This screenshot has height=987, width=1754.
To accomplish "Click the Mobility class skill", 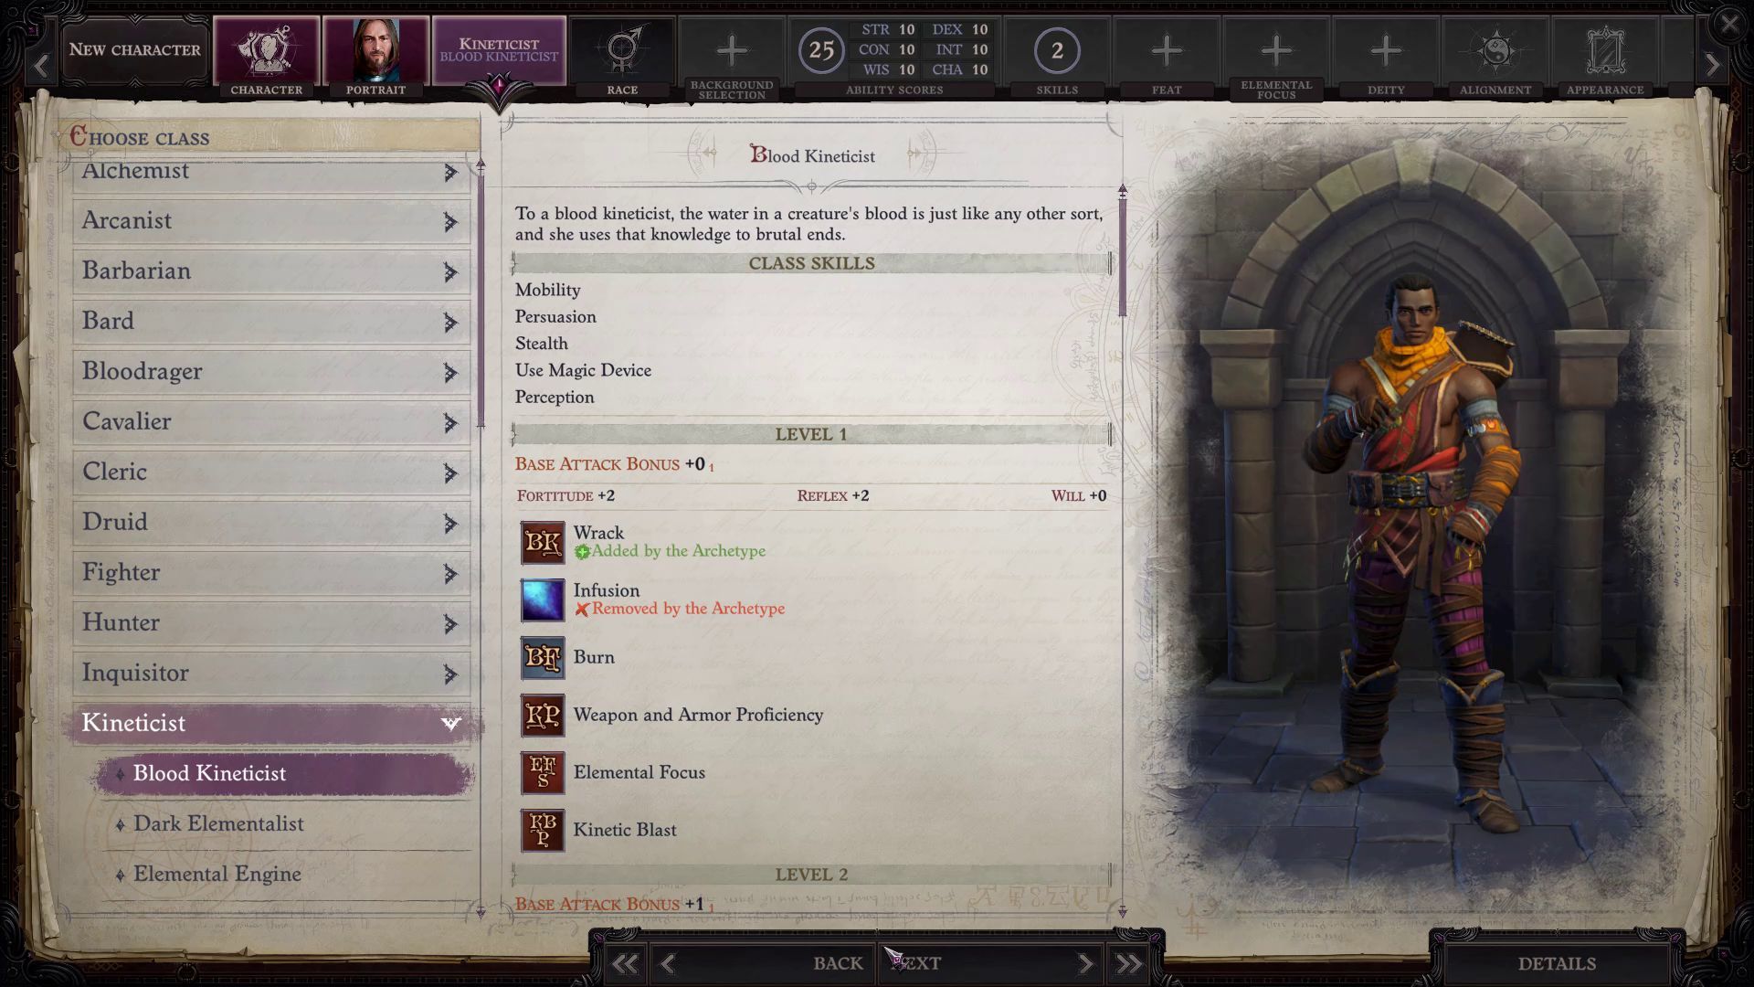I will (x=548, y=291).
